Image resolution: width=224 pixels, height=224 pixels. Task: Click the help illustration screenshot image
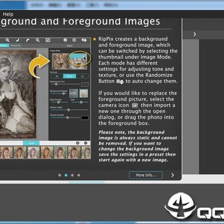pyautogui.click(x=45, y=98)
